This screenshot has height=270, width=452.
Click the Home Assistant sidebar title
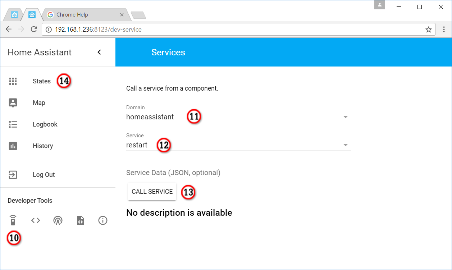(40, 52)
